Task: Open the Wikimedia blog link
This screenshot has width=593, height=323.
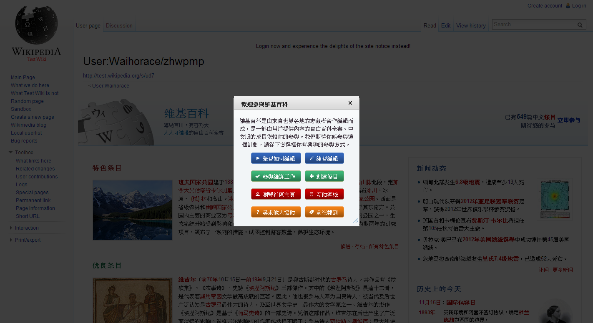Action: click(28, 125)
